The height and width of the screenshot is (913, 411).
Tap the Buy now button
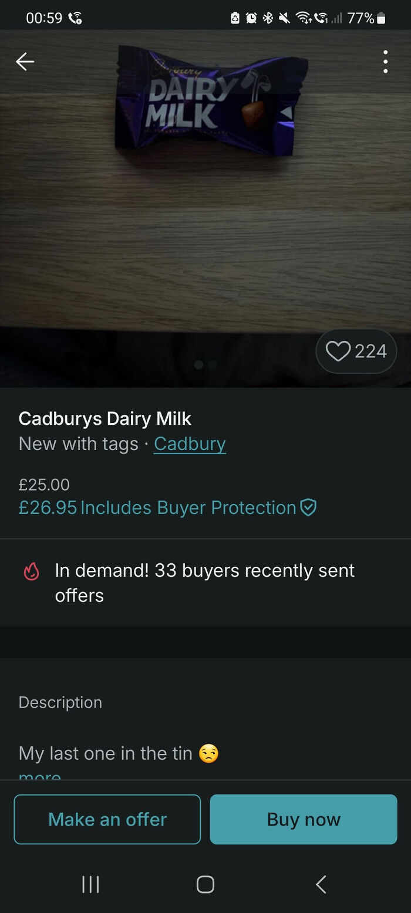304,819
